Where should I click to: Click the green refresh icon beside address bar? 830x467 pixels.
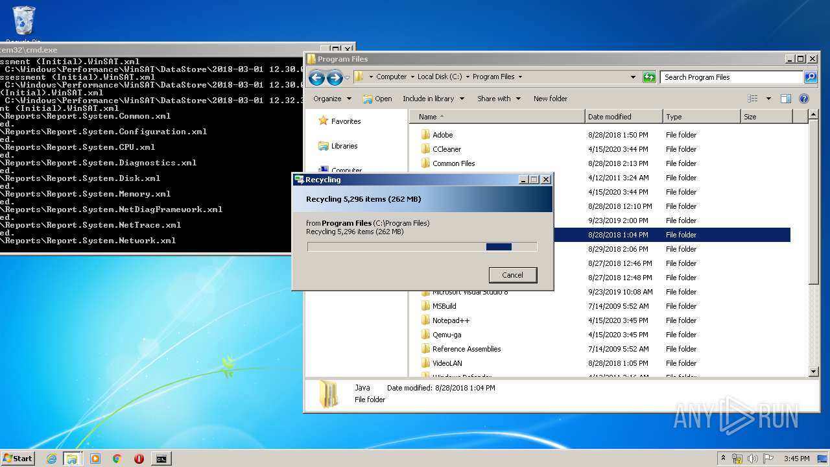pyautogui.click(x=649, y=77)
